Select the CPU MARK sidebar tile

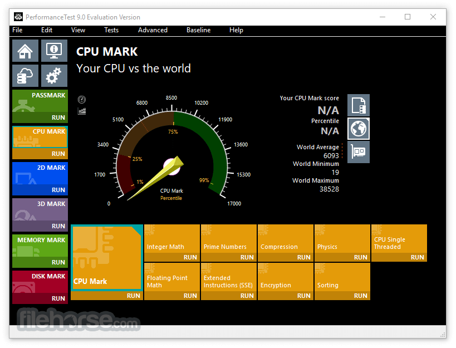(40, 137)
